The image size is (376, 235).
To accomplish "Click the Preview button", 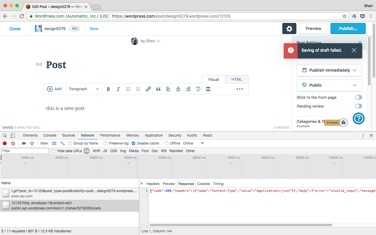I will (313, 28).
